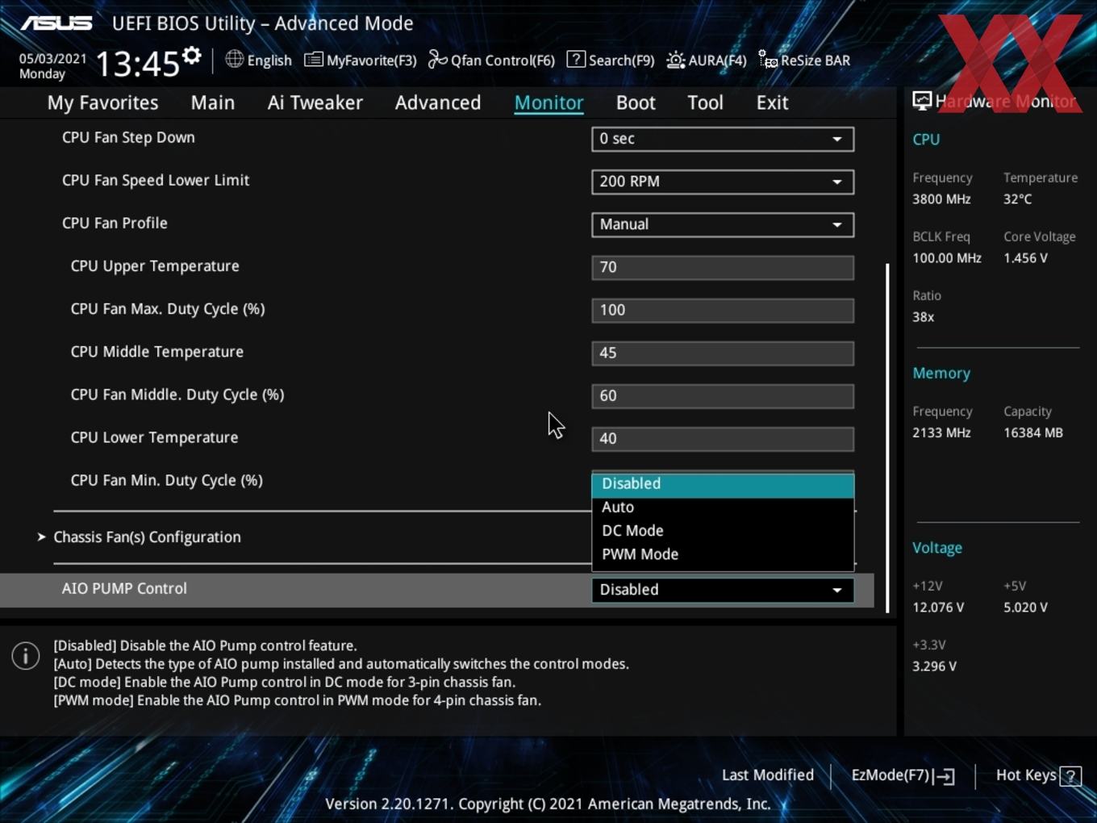1097x823 pixels.
Task: Click the EzMode exit arrow icon
Action: (x=945, y=776)
